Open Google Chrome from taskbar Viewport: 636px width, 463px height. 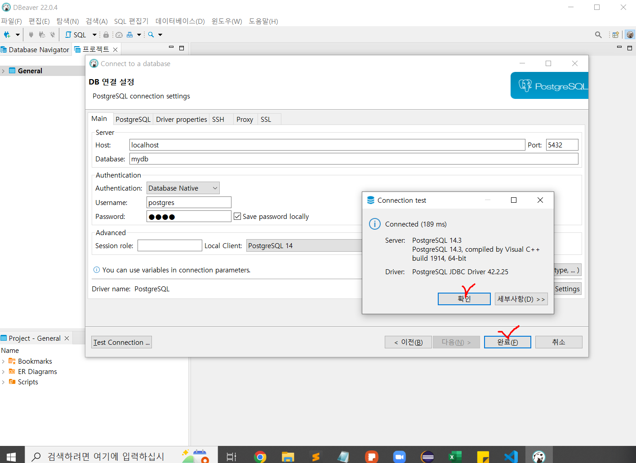[260, 456]
